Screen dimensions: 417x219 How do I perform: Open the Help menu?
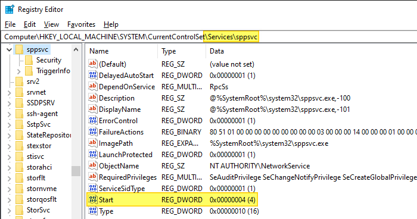111,24
